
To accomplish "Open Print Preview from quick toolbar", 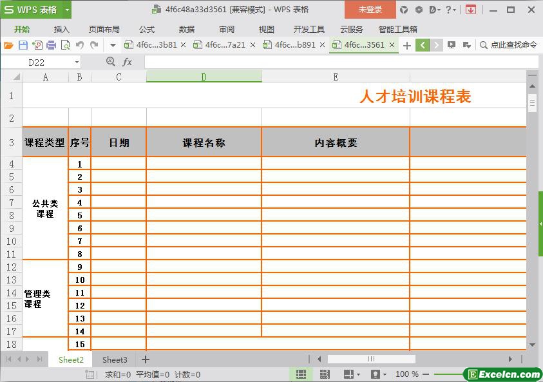I will 65,45.
